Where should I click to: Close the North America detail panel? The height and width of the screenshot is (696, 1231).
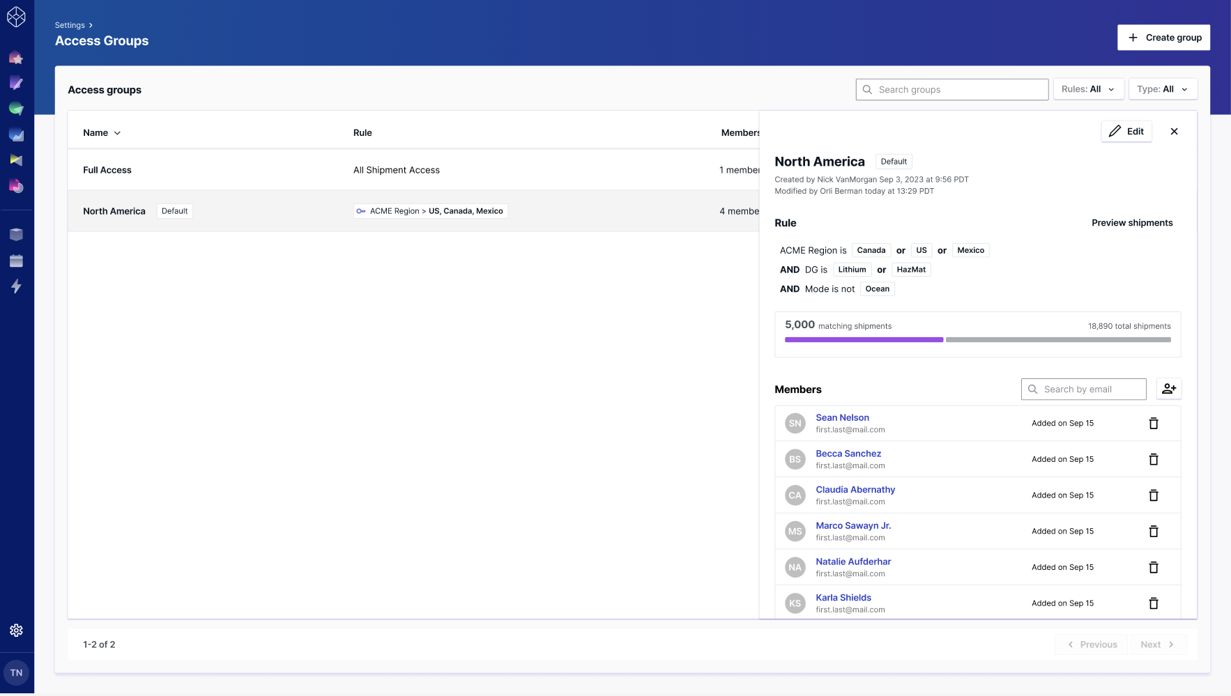tap(1174, 131)
